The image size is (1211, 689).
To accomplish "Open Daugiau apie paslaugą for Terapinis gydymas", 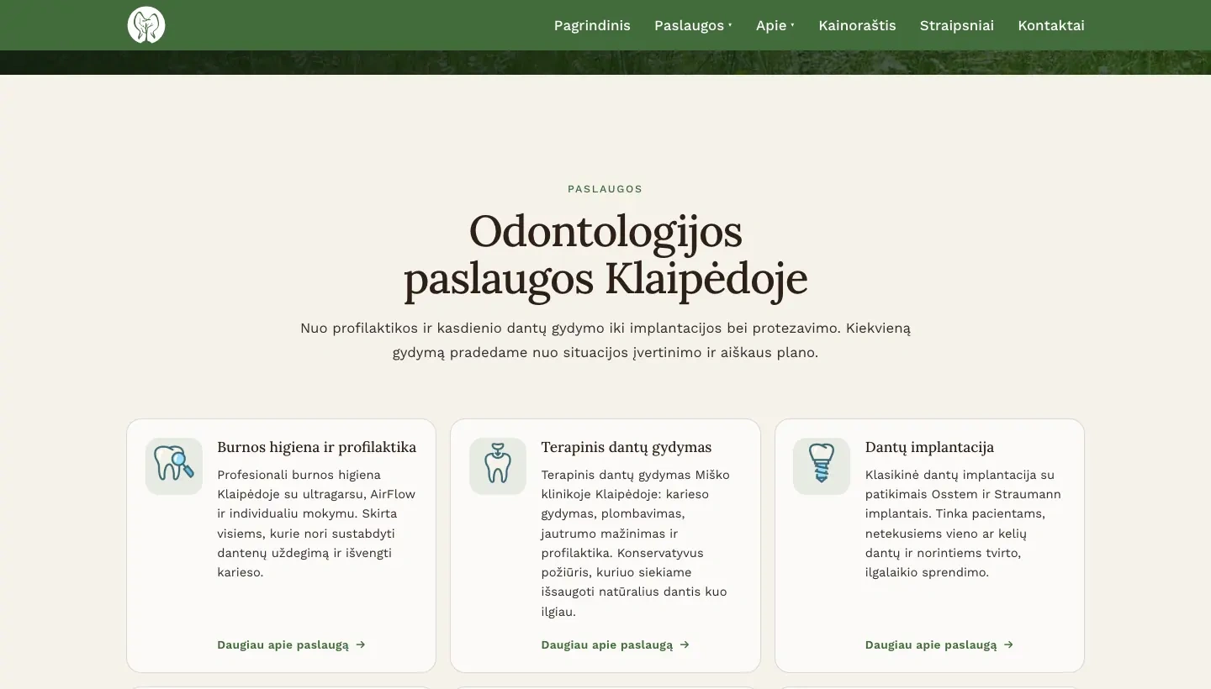I will 616,644.
